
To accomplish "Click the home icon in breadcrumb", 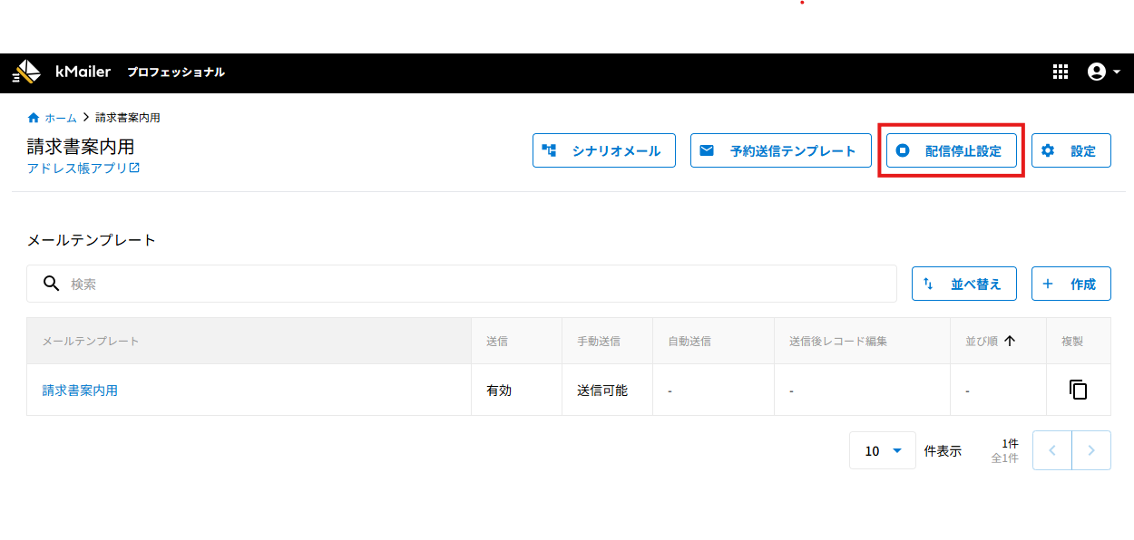I will [x=34, y=118].
